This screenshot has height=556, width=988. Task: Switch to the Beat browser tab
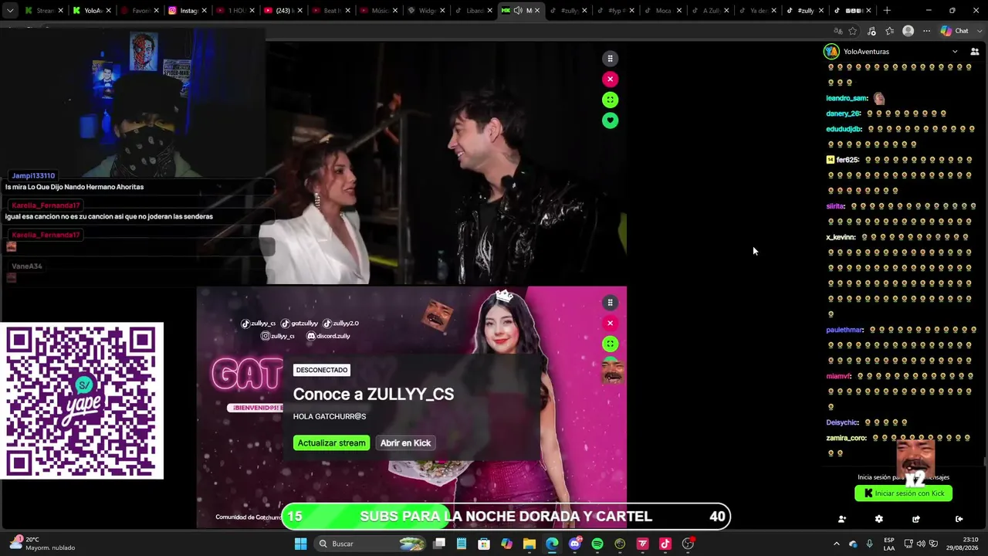[x=332, y=11]
